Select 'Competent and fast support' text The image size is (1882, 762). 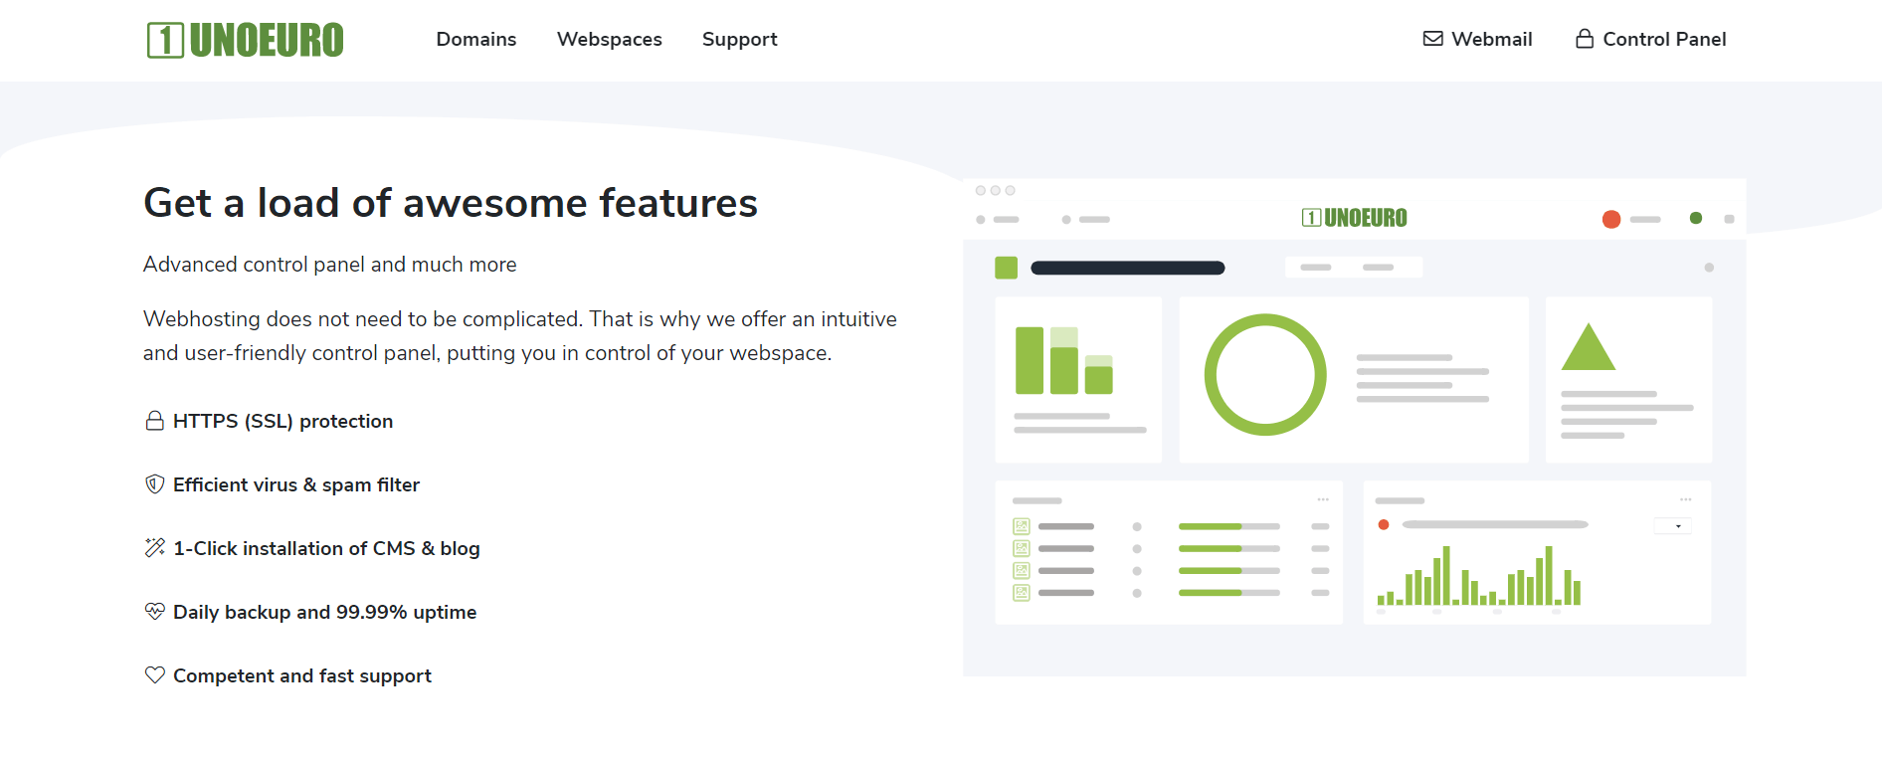tap(302, 675)
